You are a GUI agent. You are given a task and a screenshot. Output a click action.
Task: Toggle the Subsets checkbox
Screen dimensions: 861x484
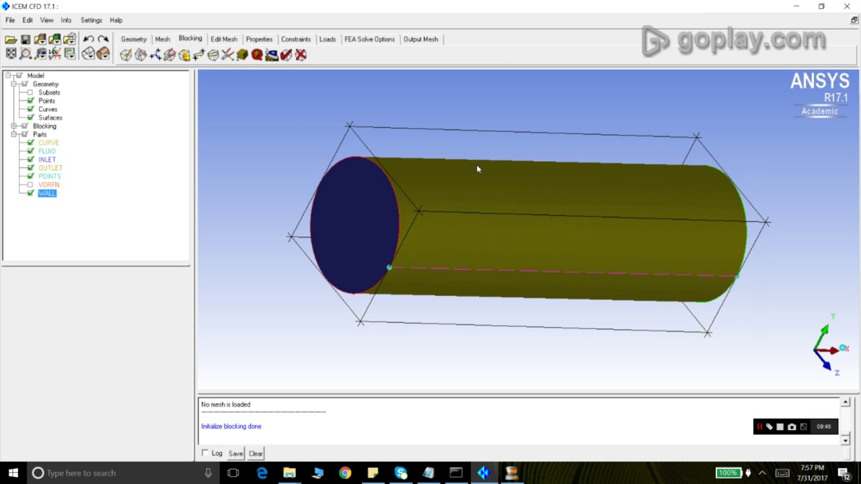coord(30,93)
